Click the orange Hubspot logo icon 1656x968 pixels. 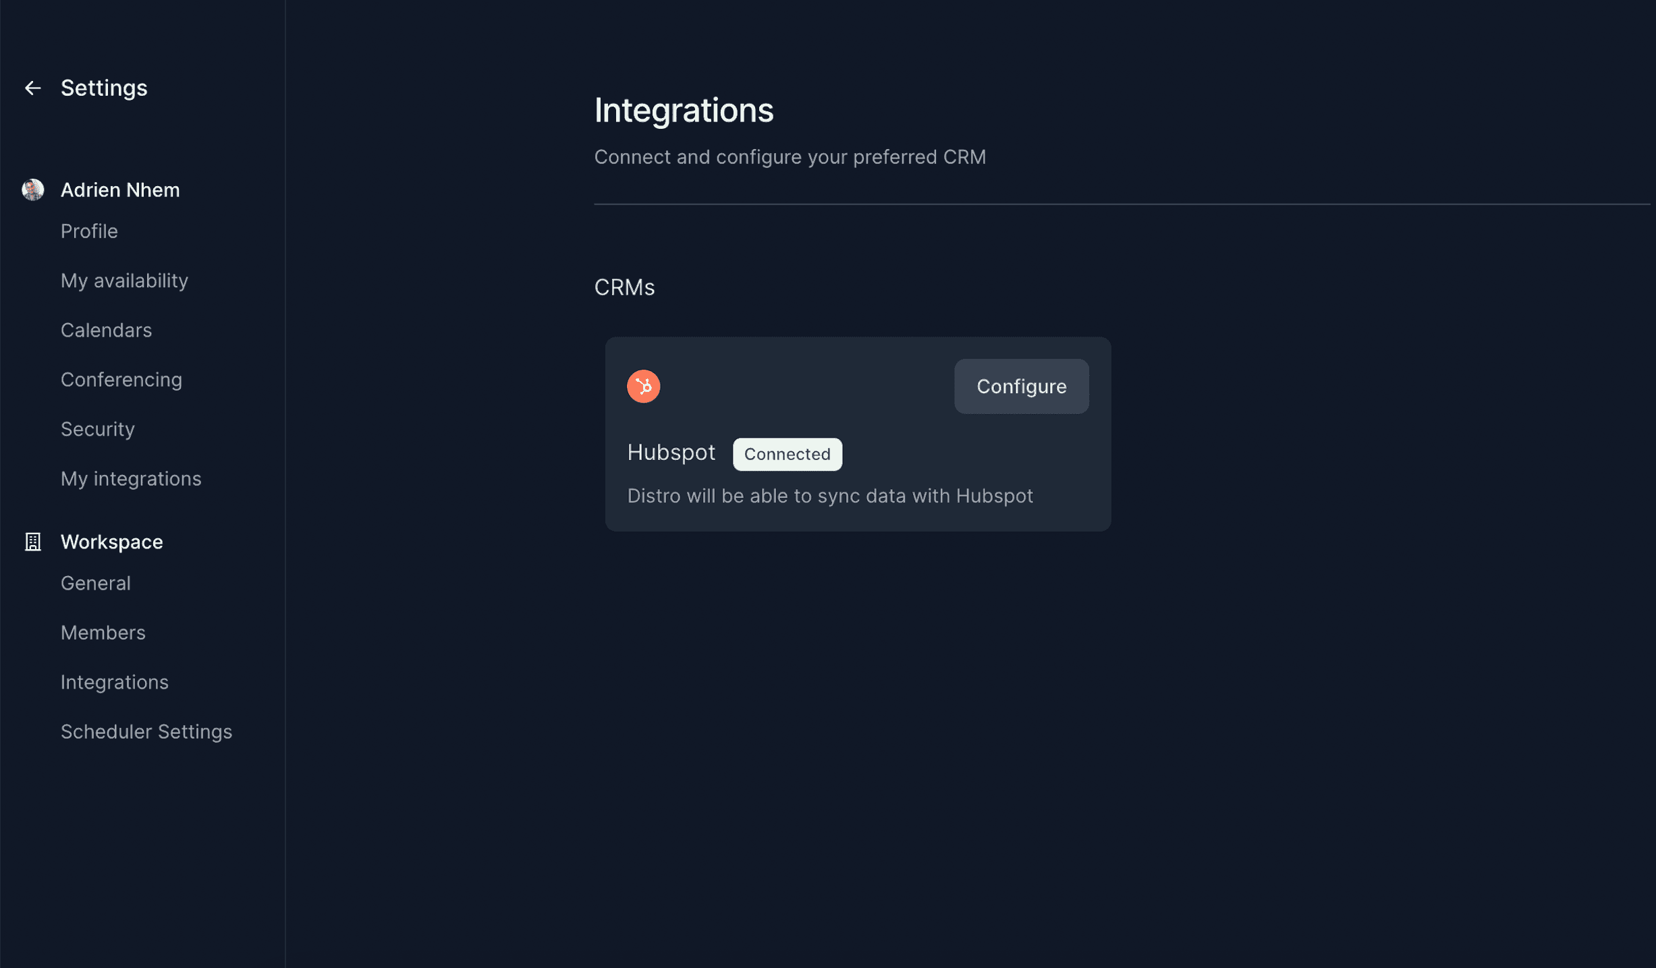click(643, 386)
